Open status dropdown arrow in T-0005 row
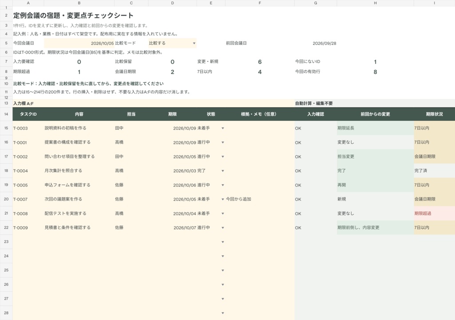The height and width of the screenshot is (320, 455). (223, 185)
